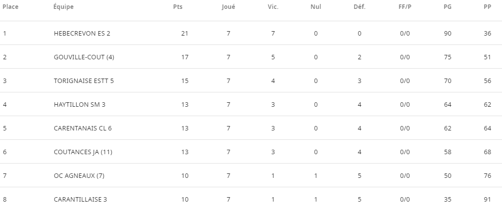Select team TORIGNAISE ESTT 5
Image resolution: width=502 pixels, height=210 pixels.
tap(84, 81)
